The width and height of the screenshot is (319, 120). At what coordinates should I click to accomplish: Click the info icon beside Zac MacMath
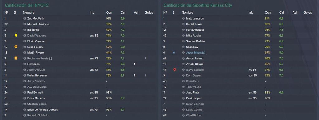(25, 18)
